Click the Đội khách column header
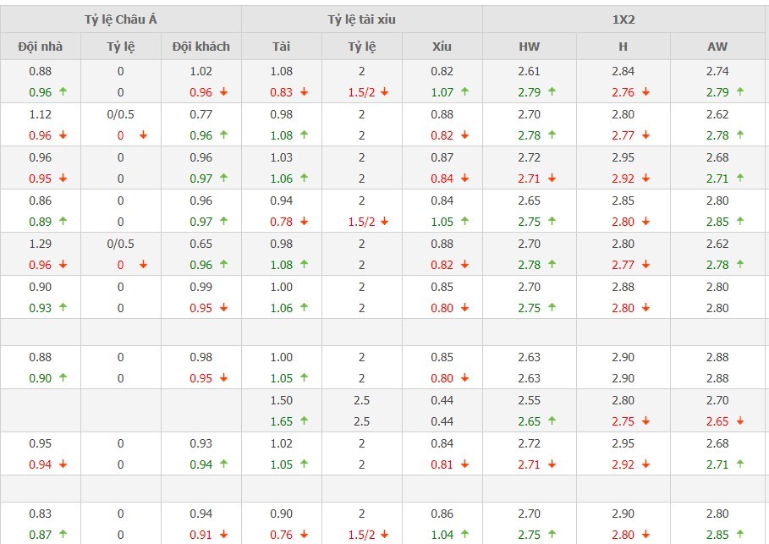 [x=200, y=47]
